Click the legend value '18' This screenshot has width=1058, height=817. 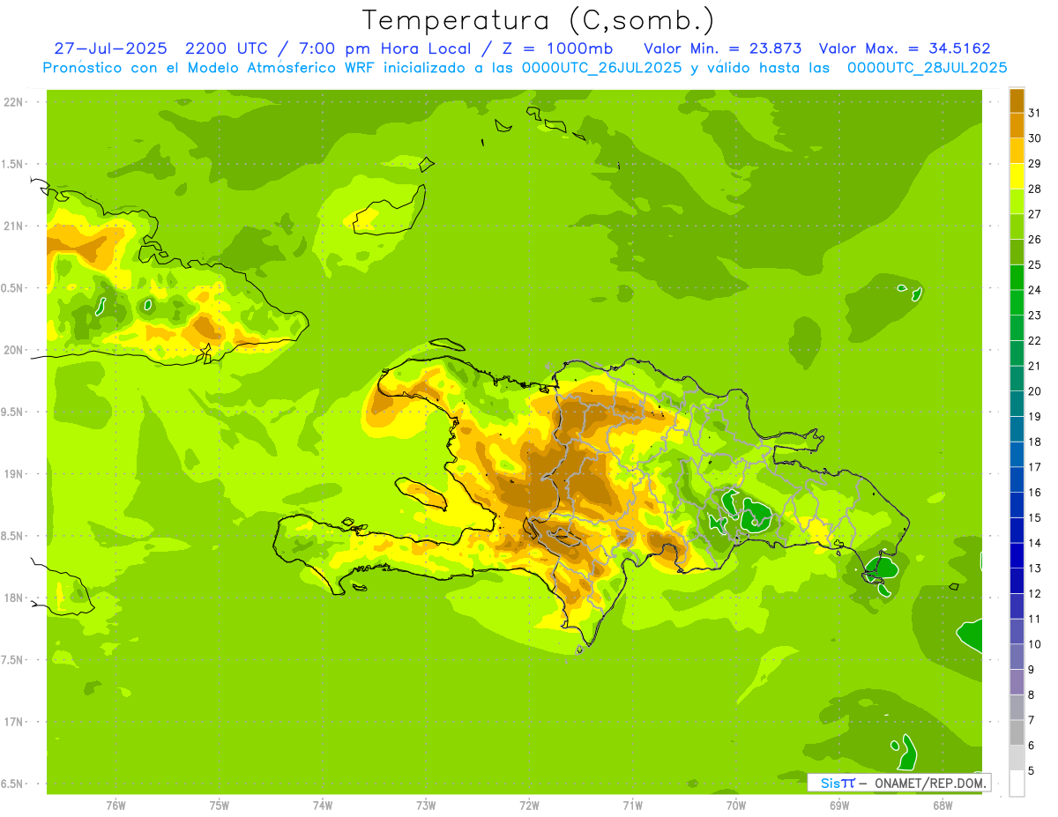tap(1035, 442)
